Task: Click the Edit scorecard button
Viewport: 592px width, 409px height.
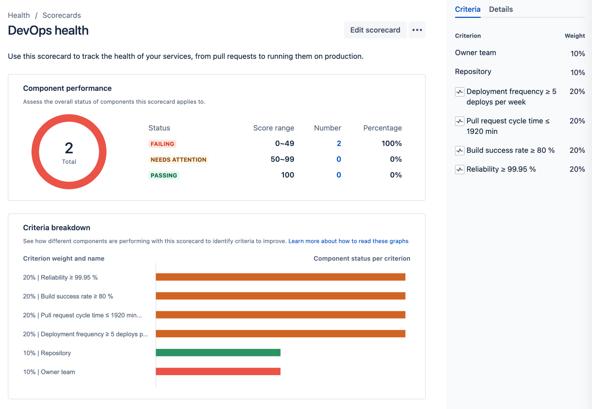Action: point(375,30)
